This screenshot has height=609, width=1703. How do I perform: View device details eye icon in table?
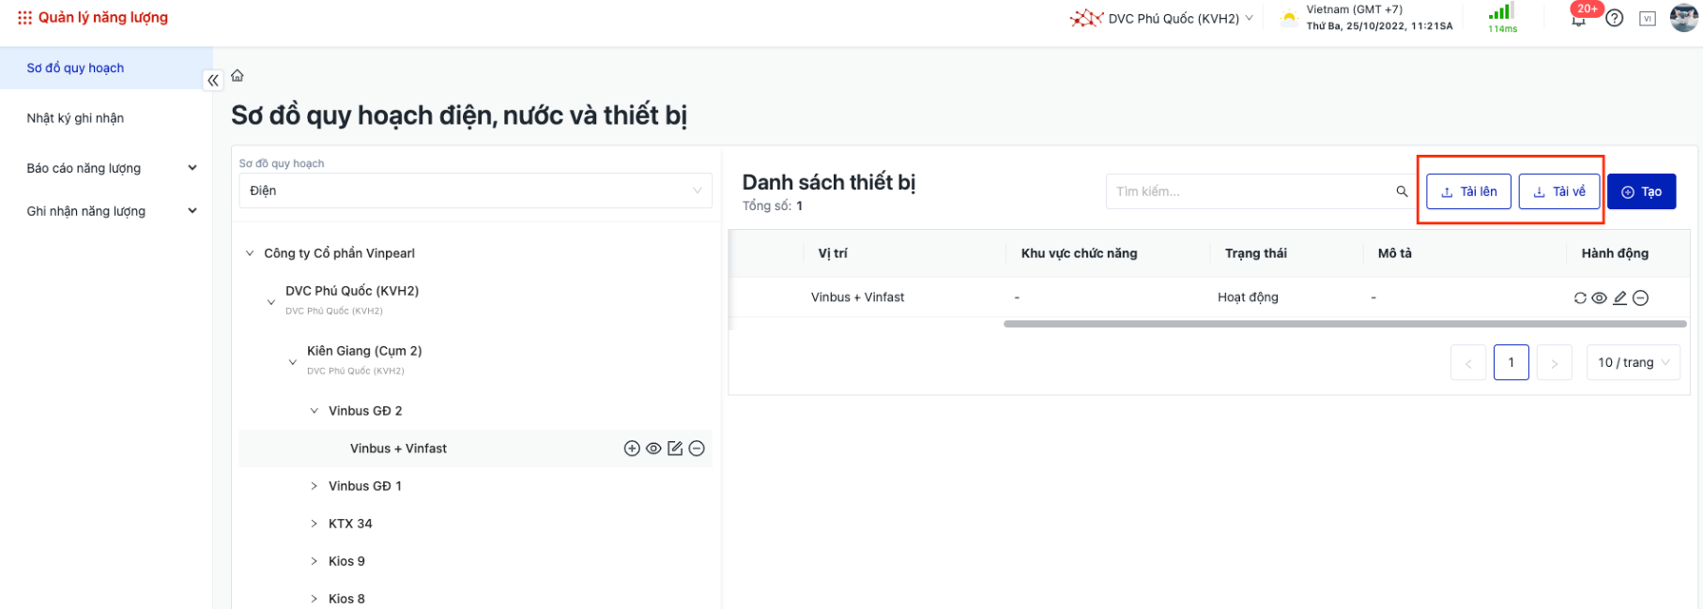point(1600,297)
